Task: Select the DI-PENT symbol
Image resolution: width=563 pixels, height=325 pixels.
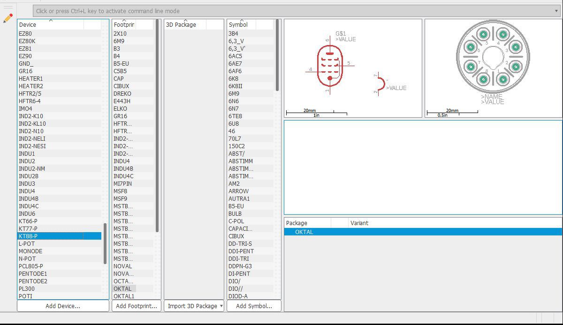Action: pos(250,273)
